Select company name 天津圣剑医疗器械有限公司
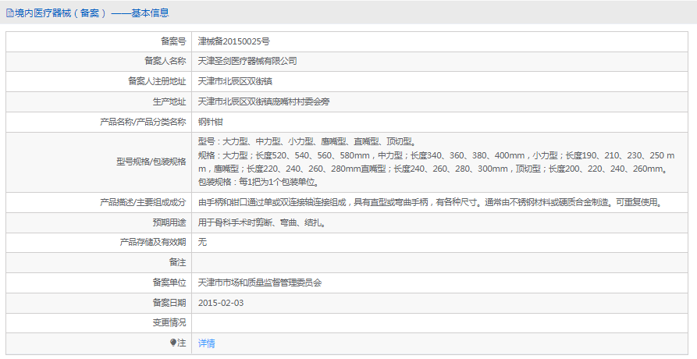Viewport: 697px width, 359px height. (247, 61)
